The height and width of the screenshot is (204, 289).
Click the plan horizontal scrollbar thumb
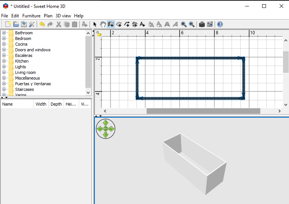point(203,111)
